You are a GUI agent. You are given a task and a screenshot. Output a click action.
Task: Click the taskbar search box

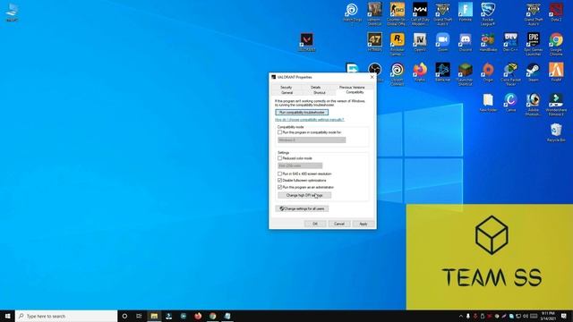click(x=66, y=316)
